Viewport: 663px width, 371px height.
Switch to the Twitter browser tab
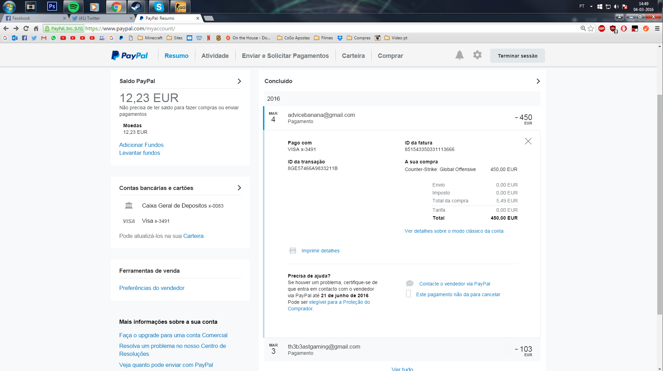100,18
